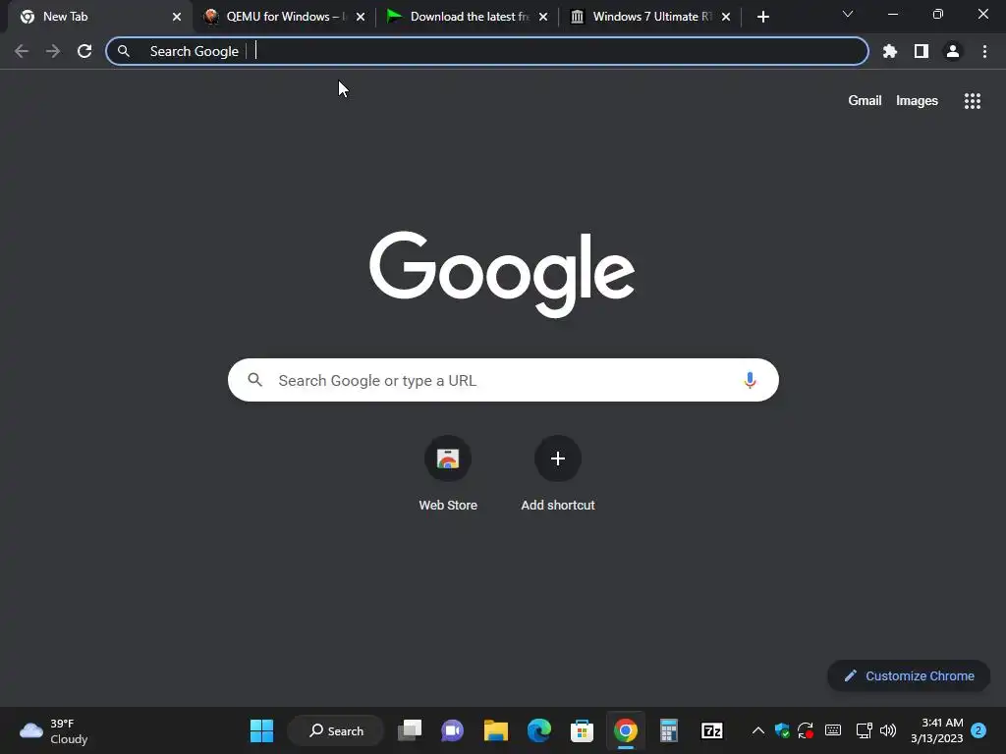
Task: Close the Windows 7 Ultimate tab
Action: pos(726,17)
